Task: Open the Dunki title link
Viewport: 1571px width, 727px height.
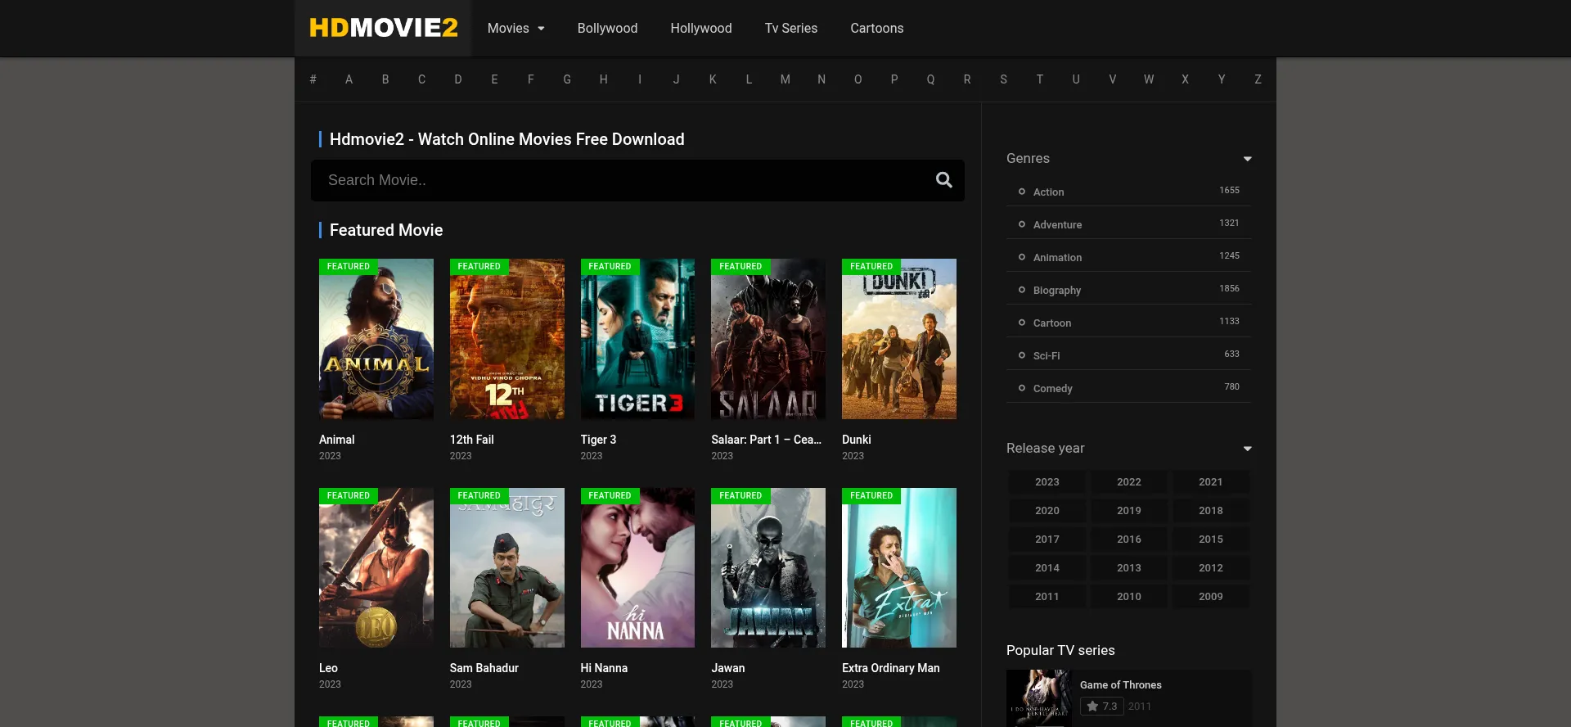Action: click(x=856, y=440)
